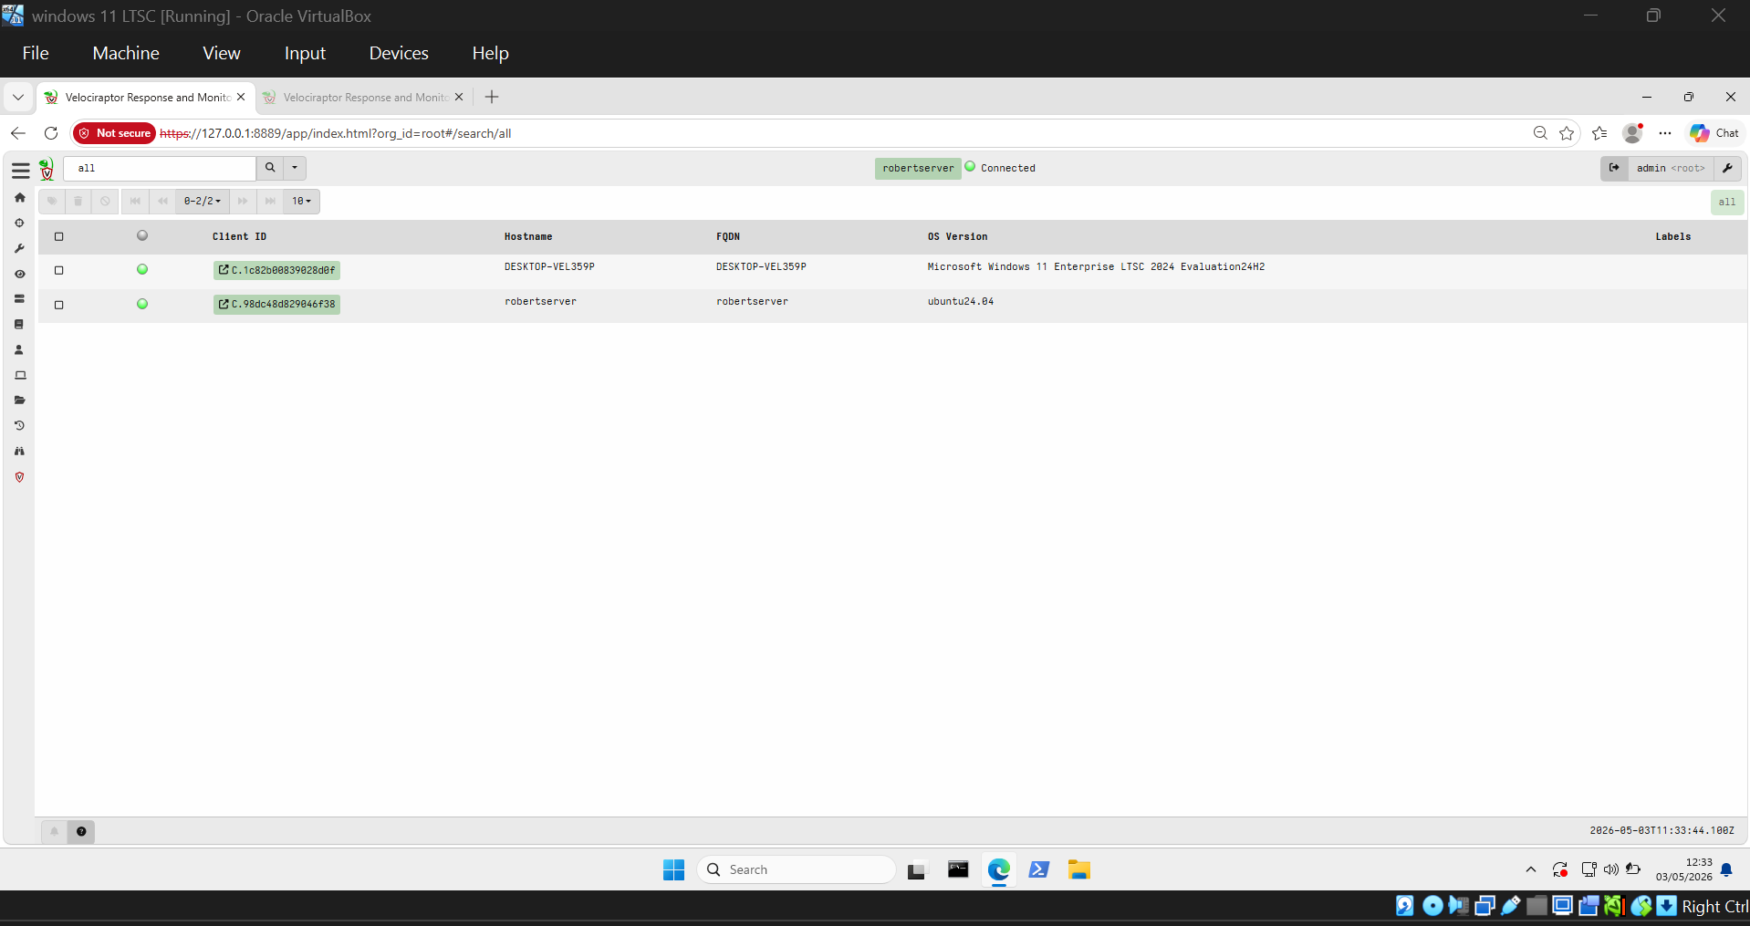Open client C.98dc48d829046f38

[x=276, y=304]
